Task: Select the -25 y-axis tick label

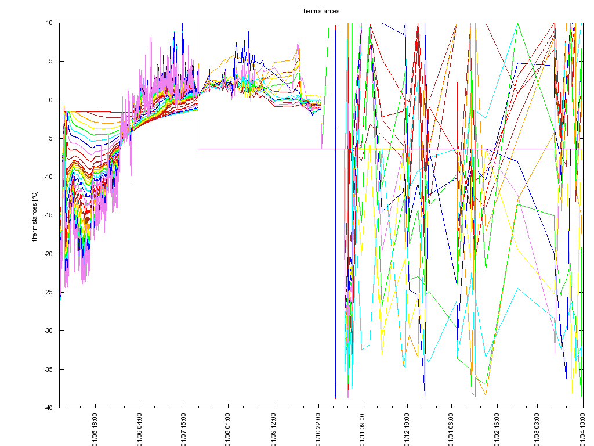Action: pos(48,292)
